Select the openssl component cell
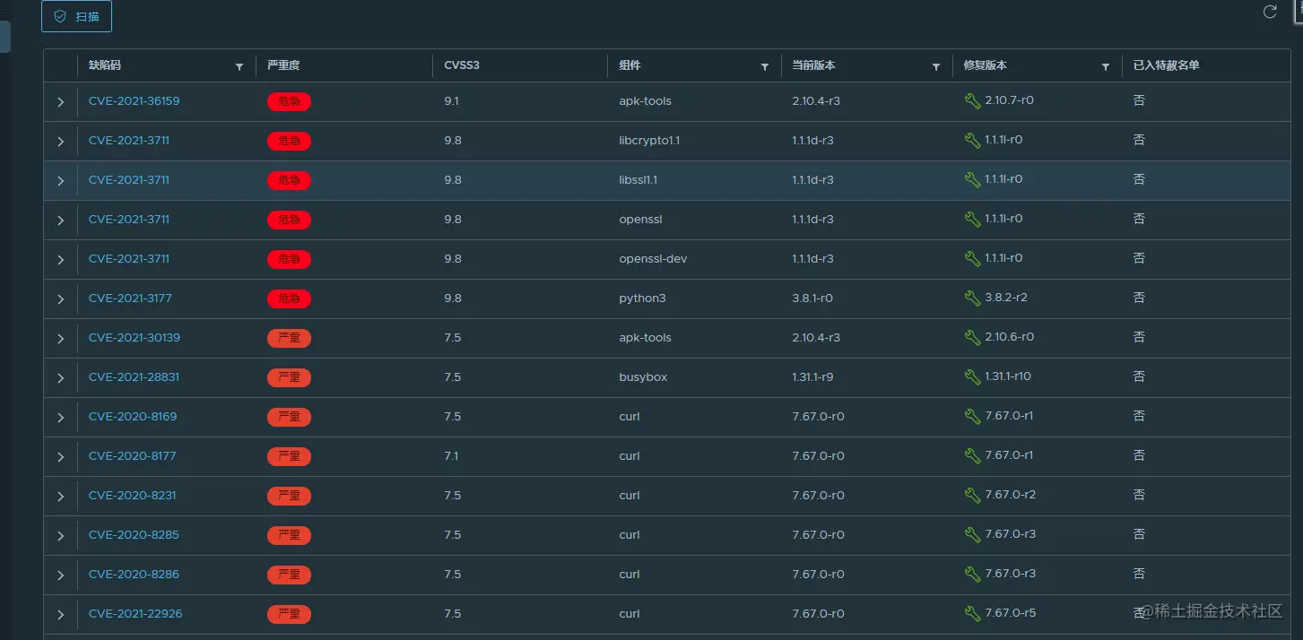 click(640, 220)
